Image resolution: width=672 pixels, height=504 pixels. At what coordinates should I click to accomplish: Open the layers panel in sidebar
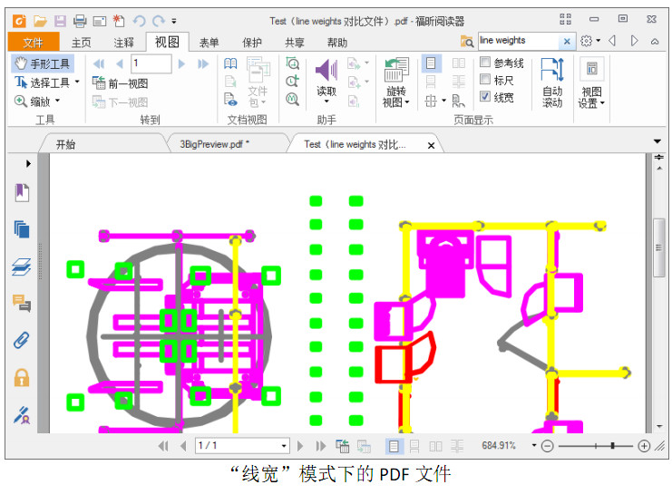(22, 267)
